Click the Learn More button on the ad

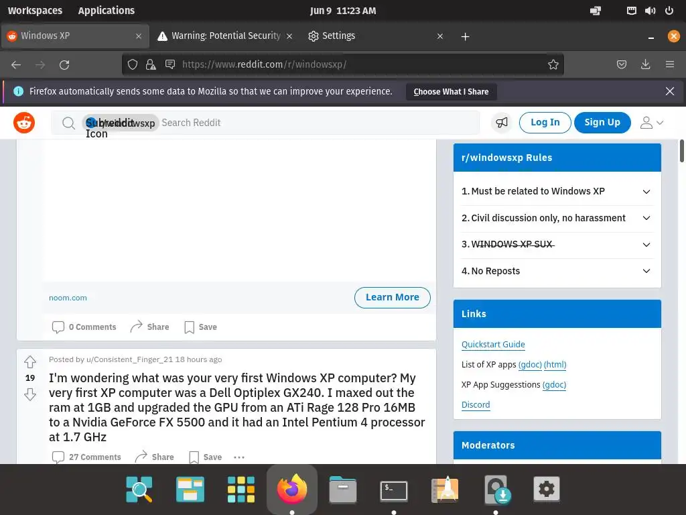click(x=392, y=297)
